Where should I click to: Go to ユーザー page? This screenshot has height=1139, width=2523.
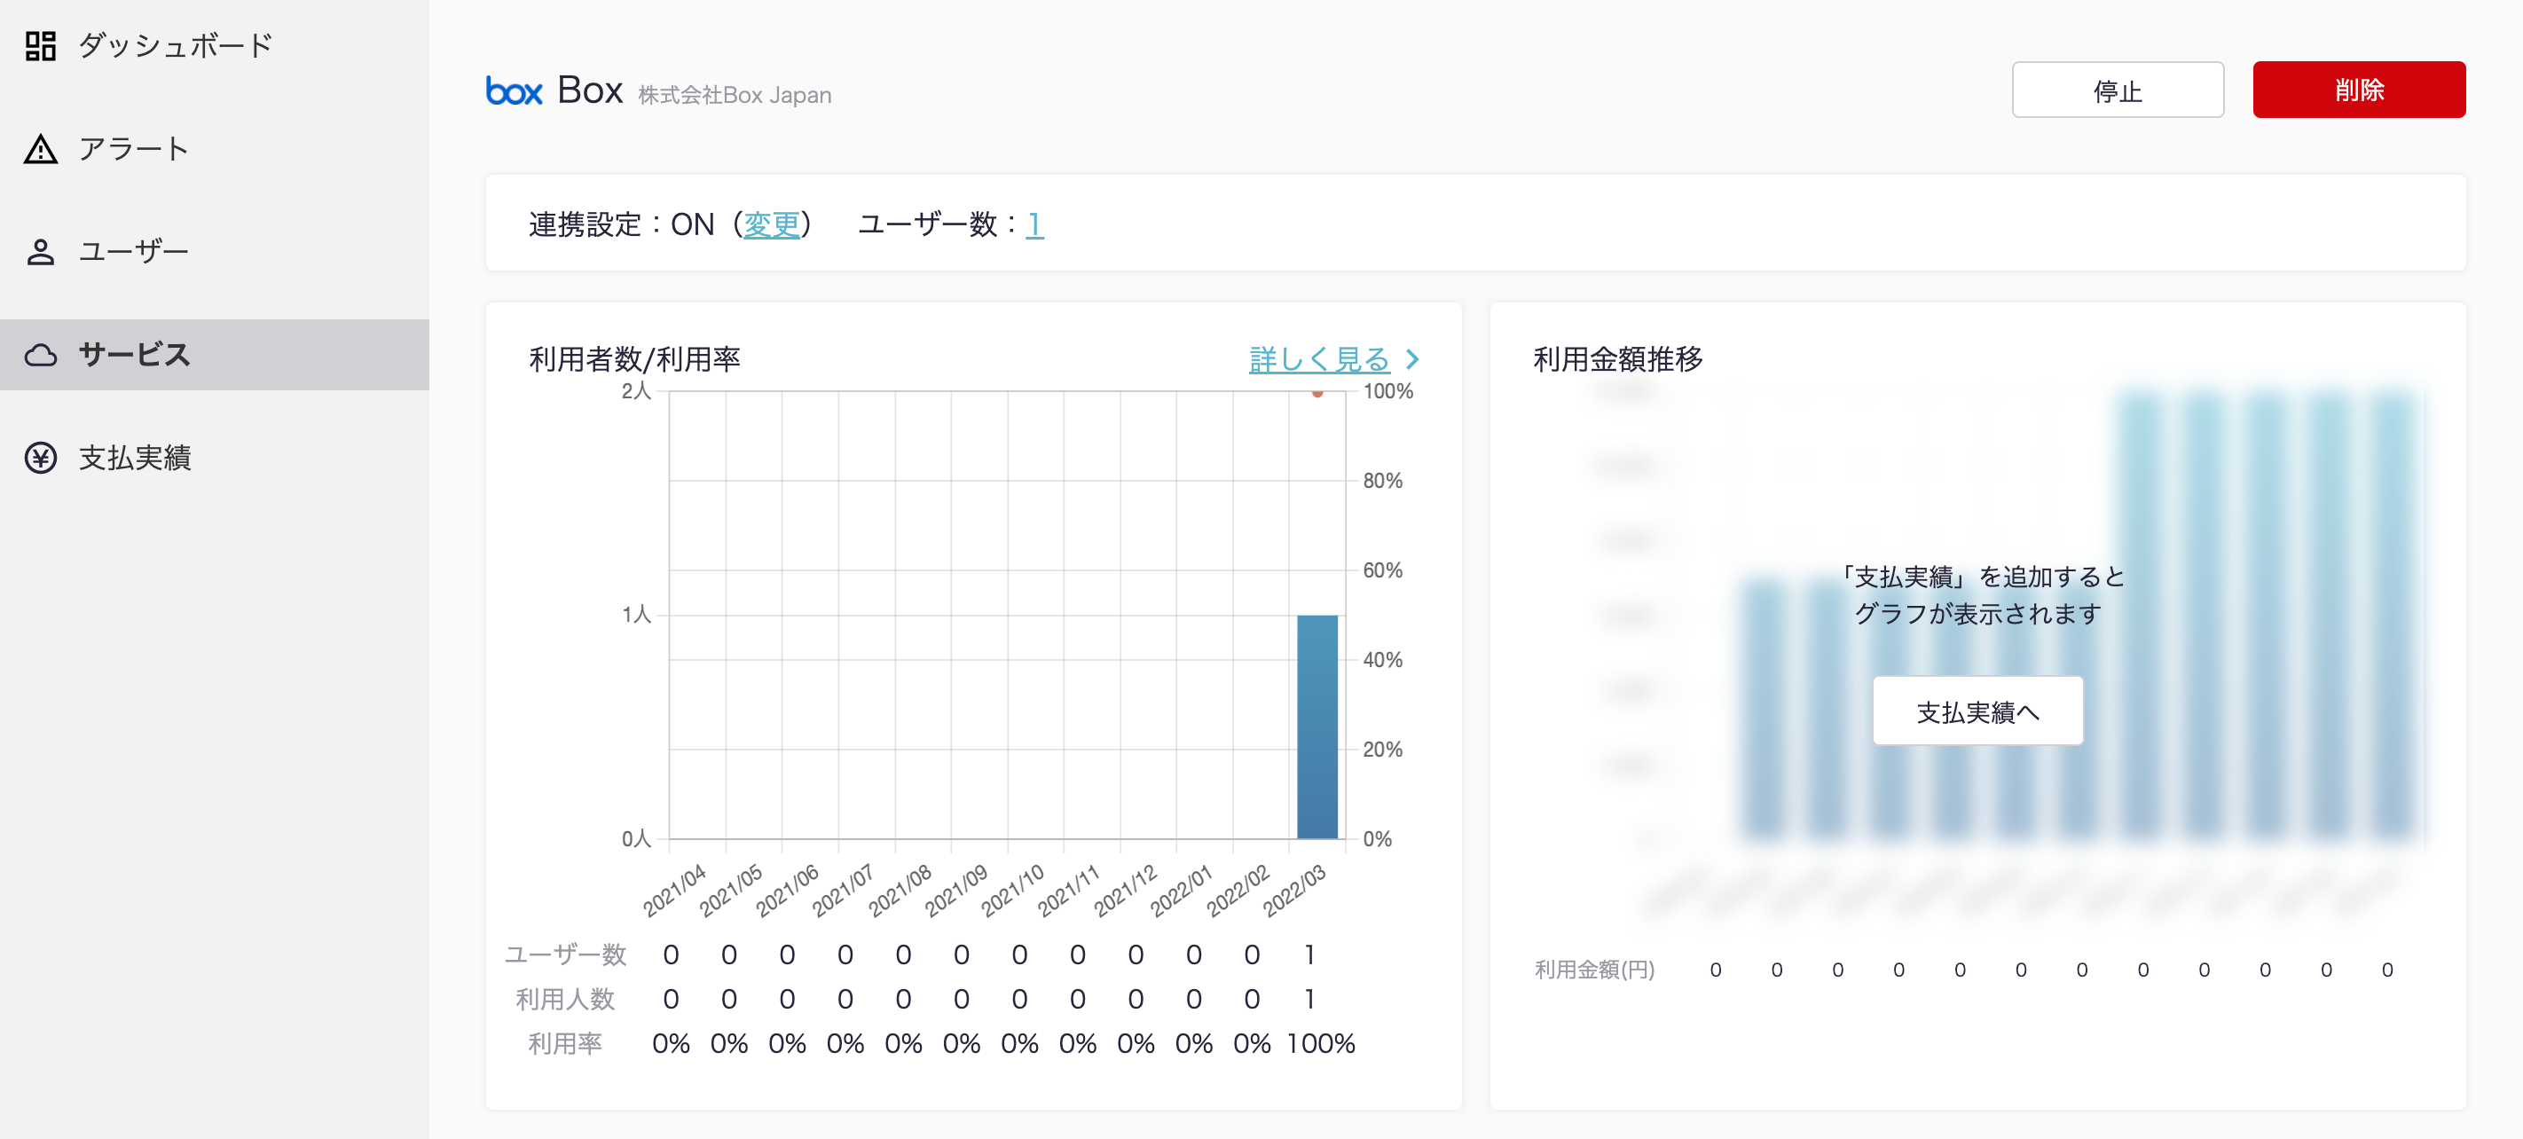click(133, 252)
